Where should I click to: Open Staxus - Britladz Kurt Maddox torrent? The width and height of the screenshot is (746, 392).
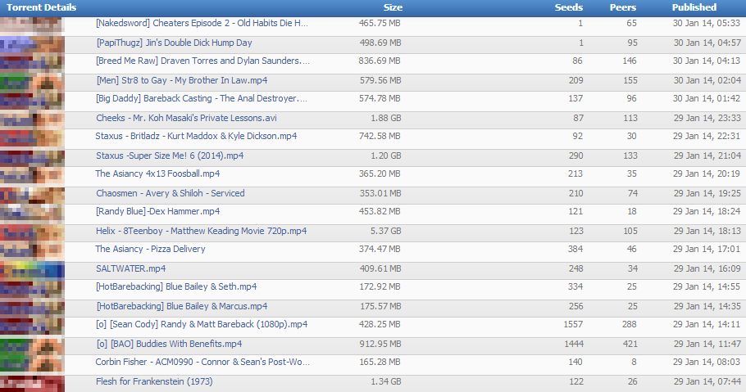coord(196,137)
